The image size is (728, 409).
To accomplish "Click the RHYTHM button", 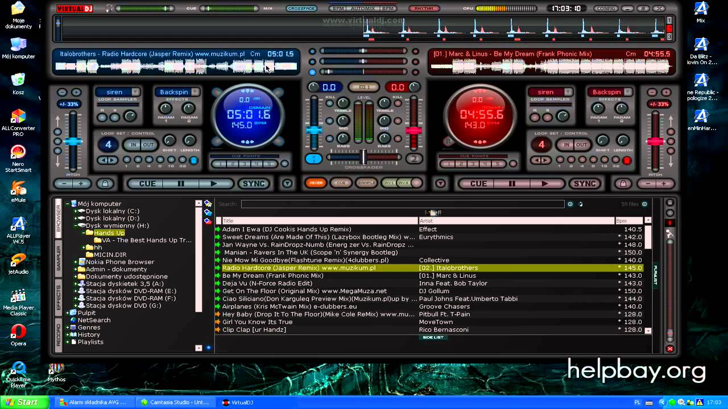I will tap(424, 9).
